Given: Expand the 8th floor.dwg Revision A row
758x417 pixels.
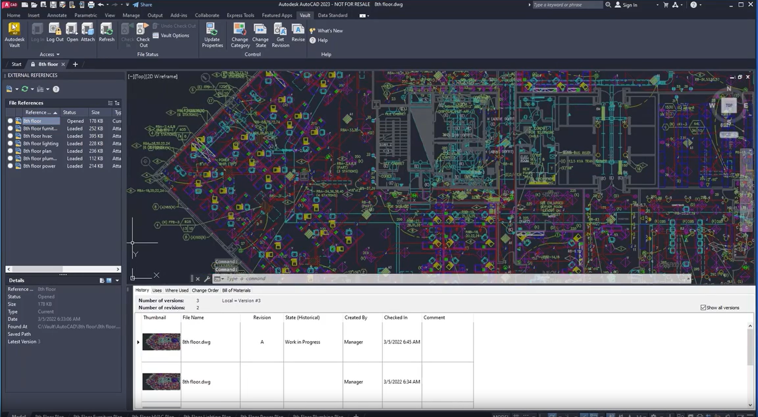Looking at the screenshot, I should tap(138, 342).
